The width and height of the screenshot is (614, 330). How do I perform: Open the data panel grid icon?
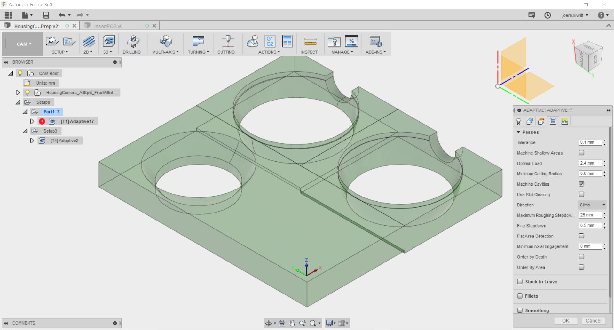(x=8, y=15)
